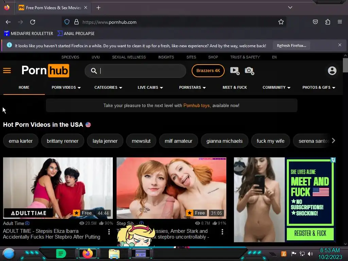Open the user account profile icon
The width and height of the screenshot is (348, 261).
[x=332, y=71]
